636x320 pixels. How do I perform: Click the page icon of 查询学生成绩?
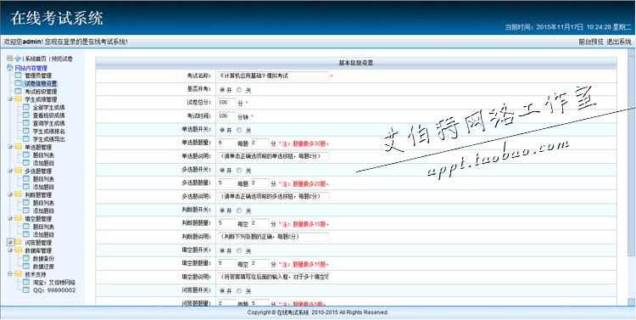tap(26, 123)
